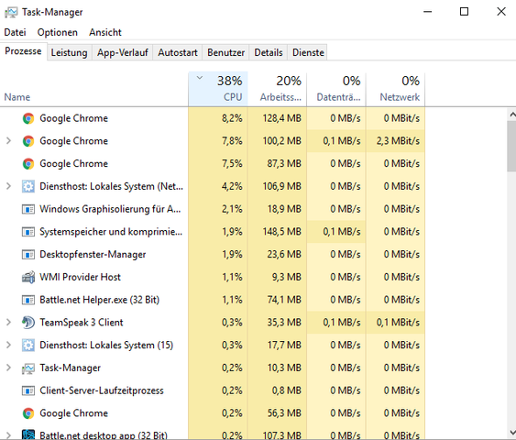Click the WMI Provider Host icon
Image resolution: width=516 pixels, height=440 pixels.
point(28,277)
